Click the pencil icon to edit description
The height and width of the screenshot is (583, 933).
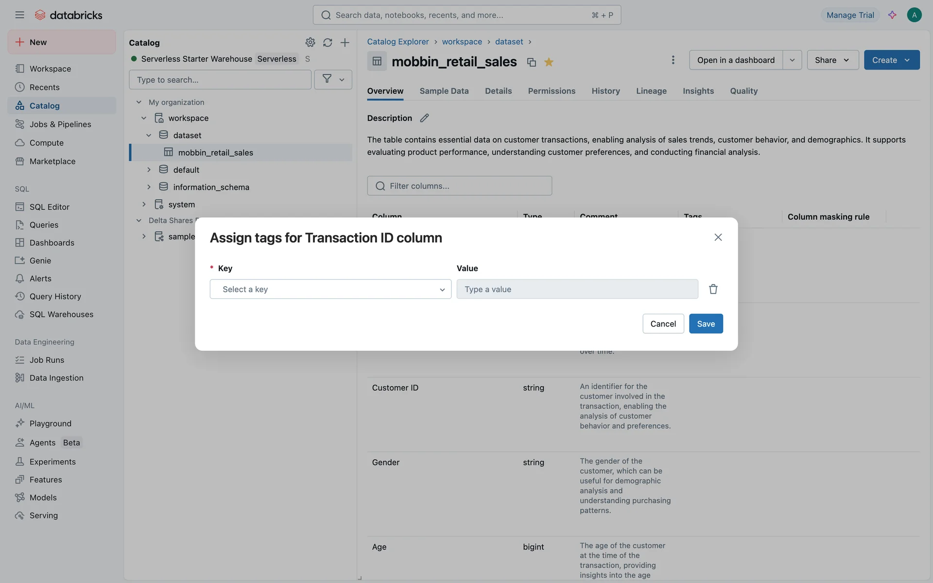pyautogui.click(x=424, y=118)
